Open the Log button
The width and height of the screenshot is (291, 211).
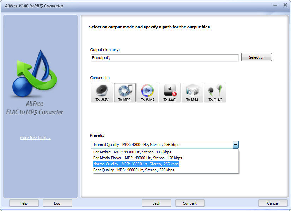point(57,203)
